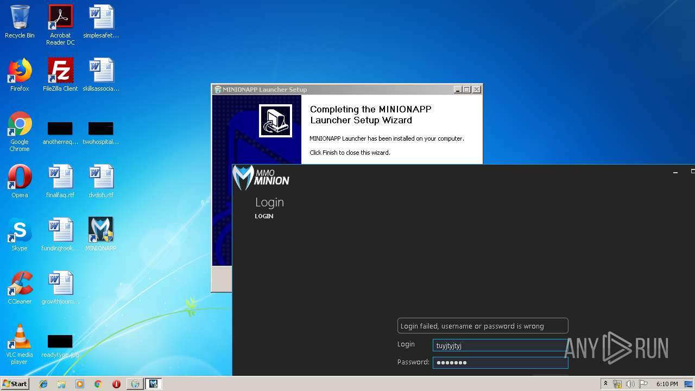Select finalfaq.rtf on the desktop

[x=60, y=182]
